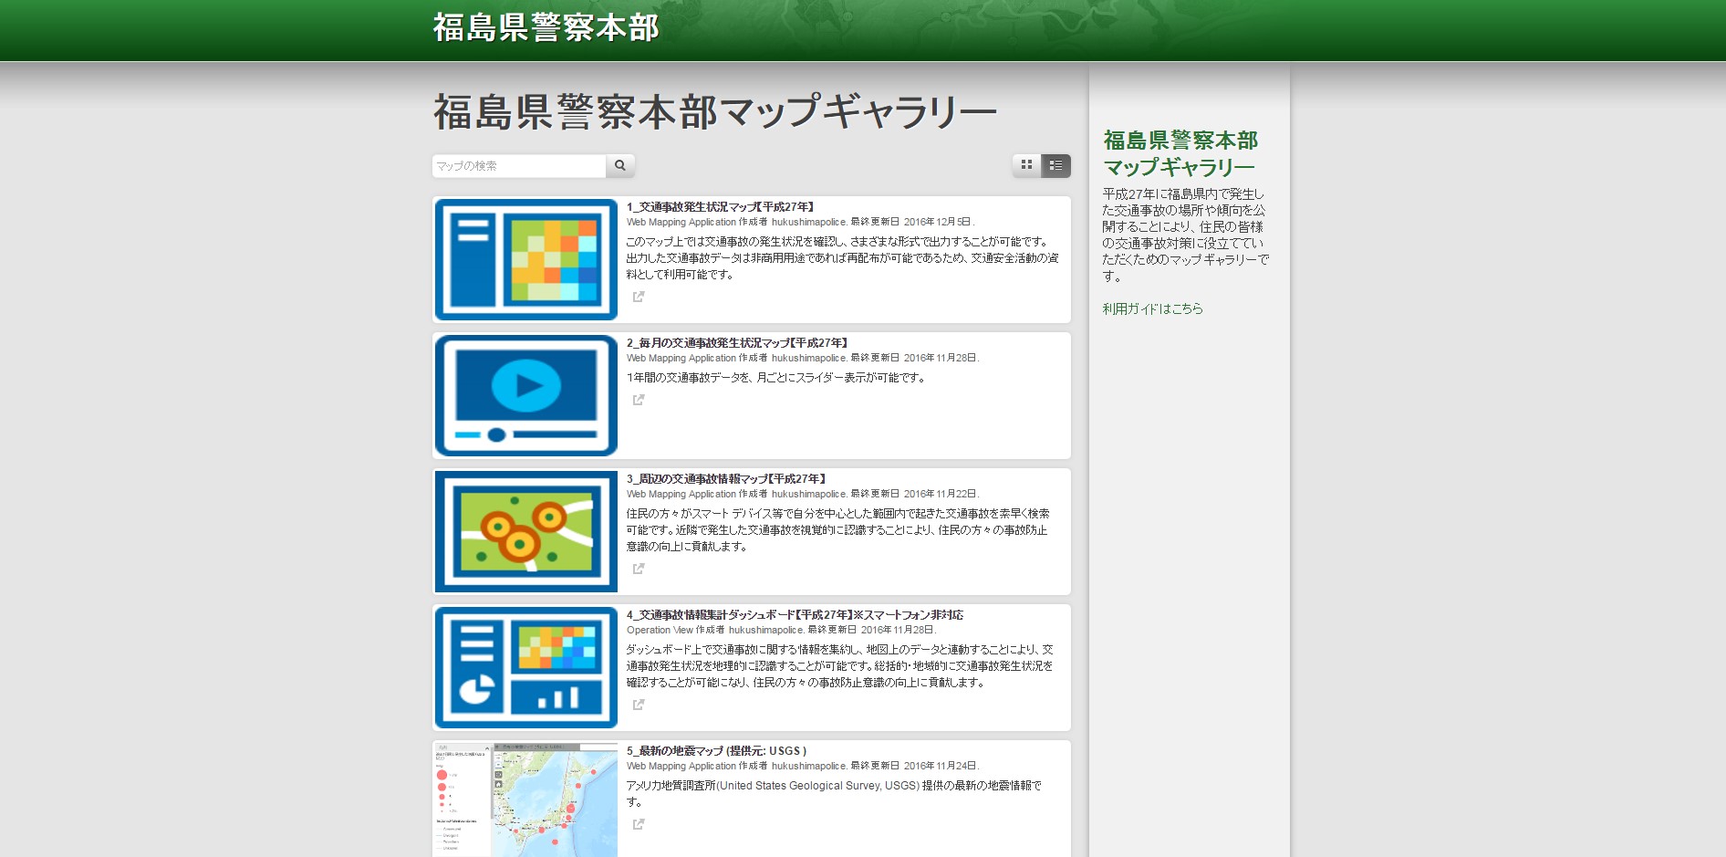
Task: Open external link icon for map 1
Action: [639, 297]
